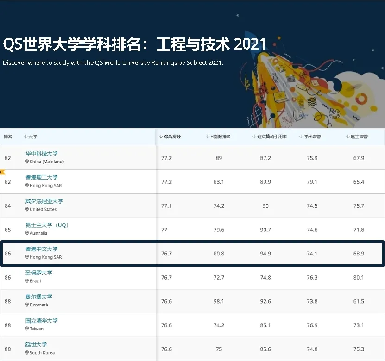Open 香港中文大学 link in highlighted row
This screenshot has width=385, height=361.
coord(42,249)
